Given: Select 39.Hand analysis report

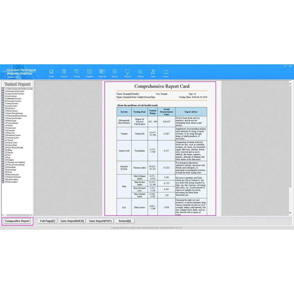Looking at the screenshot, I should [11, 182].
